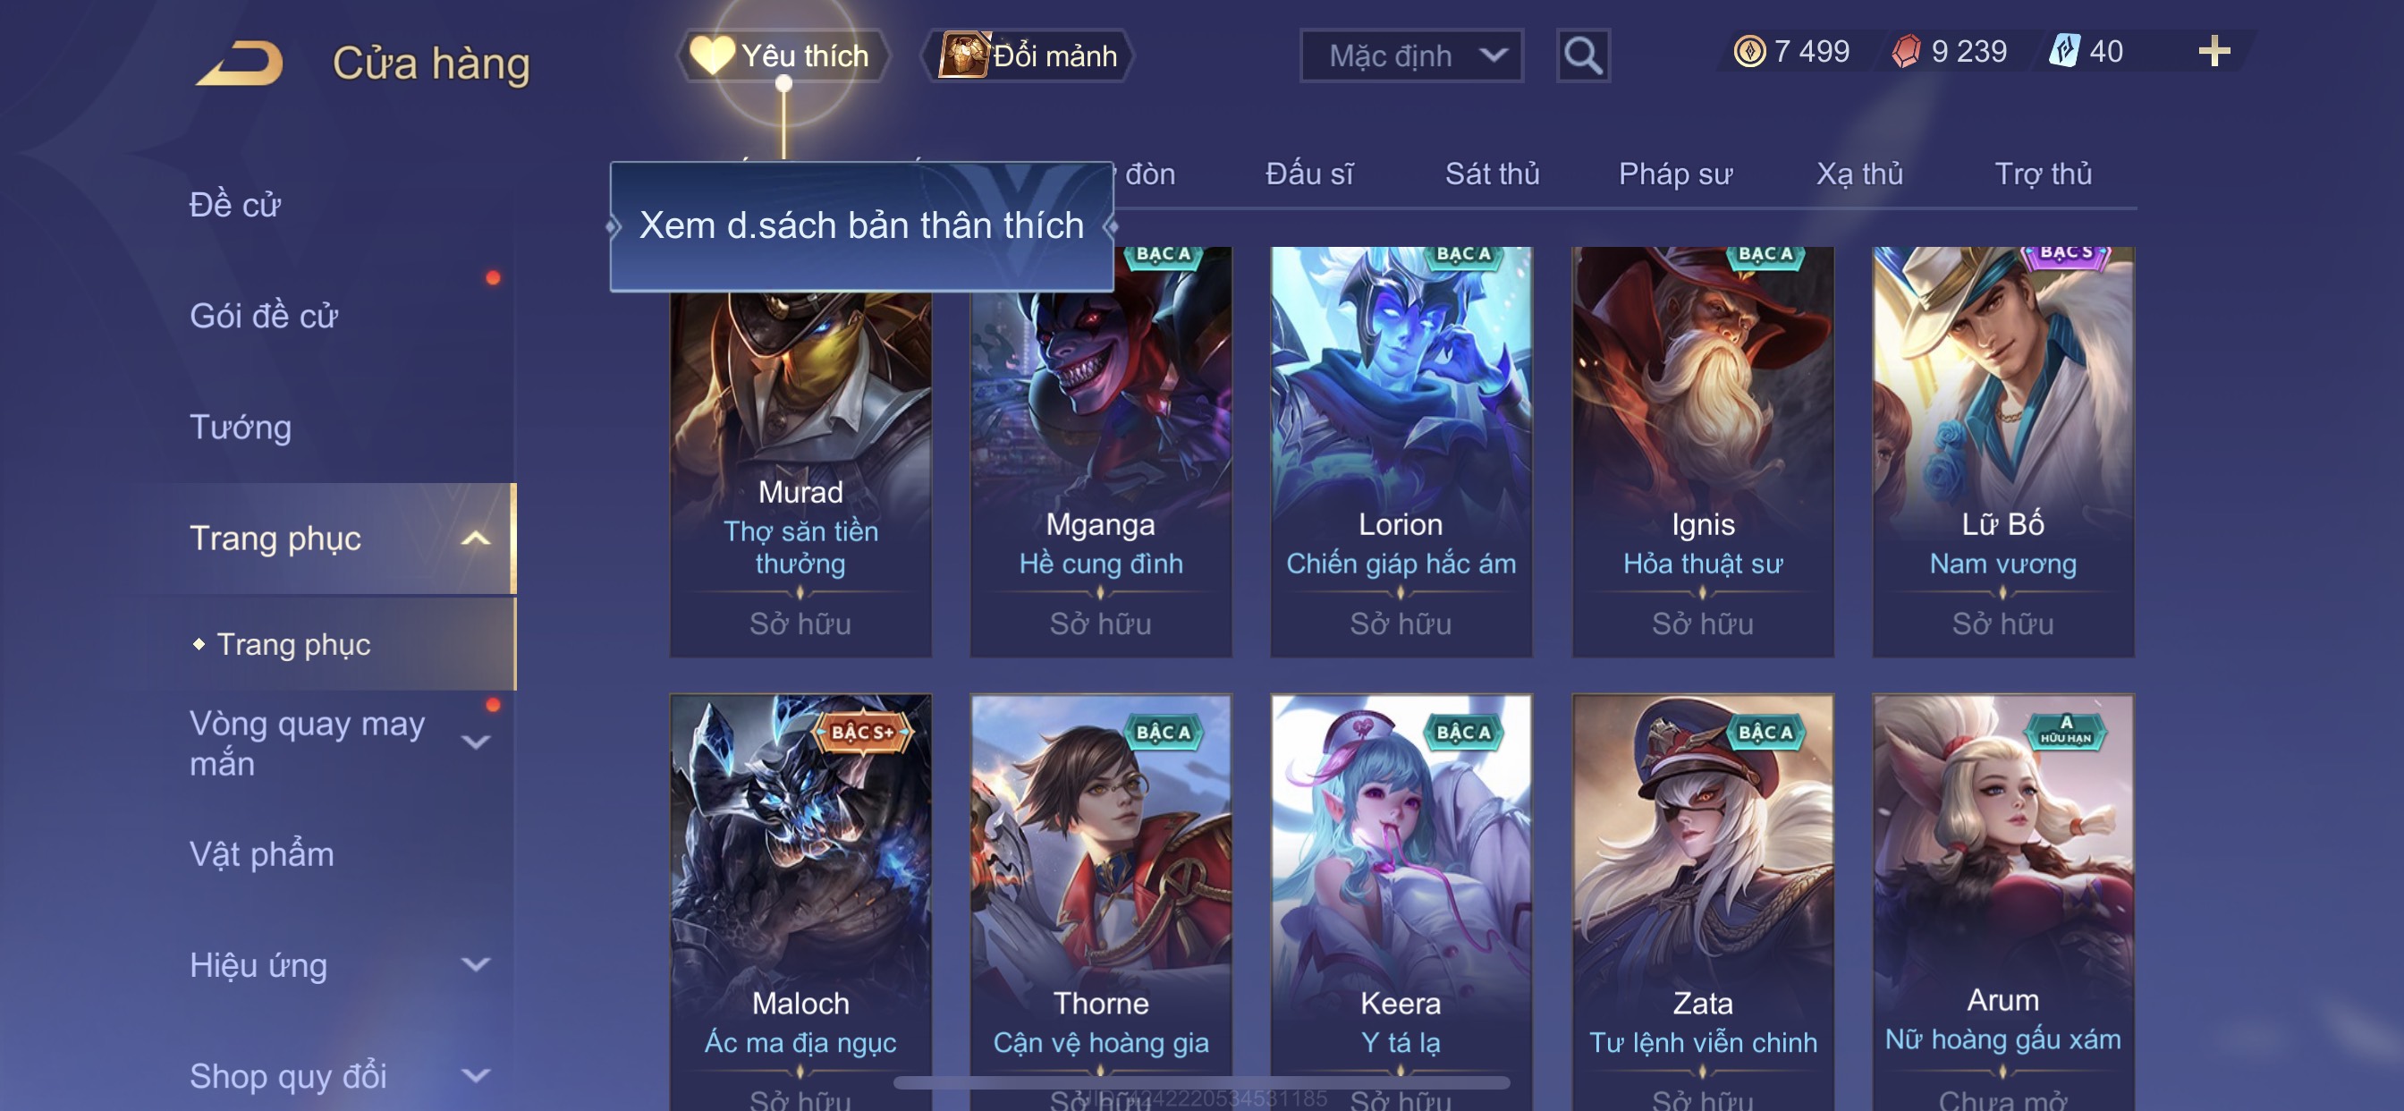Click Xem d.sách bản thân thích tooltip
The width and height of the screenshot is (2404, 1111).
(x=861, y=227)
